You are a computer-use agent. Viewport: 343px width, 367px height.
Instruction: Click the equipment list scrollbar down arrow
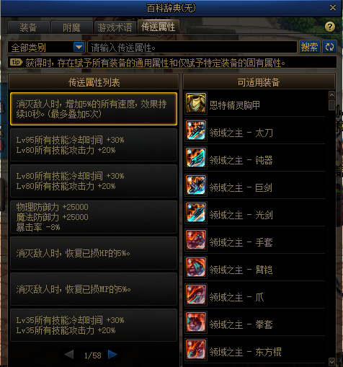(x=331, y=361)
